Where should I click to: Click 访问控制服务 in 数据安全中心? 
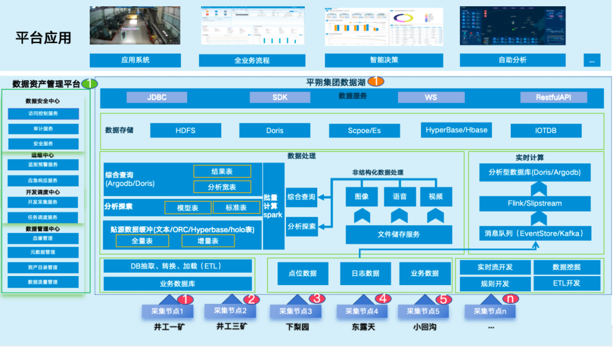(43, 113)
